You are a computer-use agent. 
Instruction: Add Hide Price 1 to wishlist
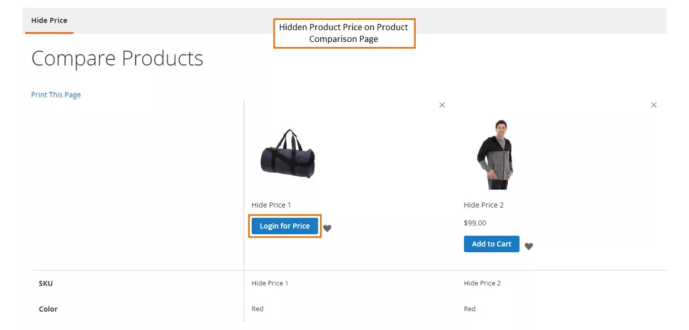coord(327,228)
